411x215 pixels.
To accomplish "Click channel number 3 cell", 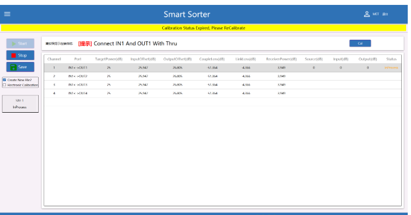I will [54, 85].
